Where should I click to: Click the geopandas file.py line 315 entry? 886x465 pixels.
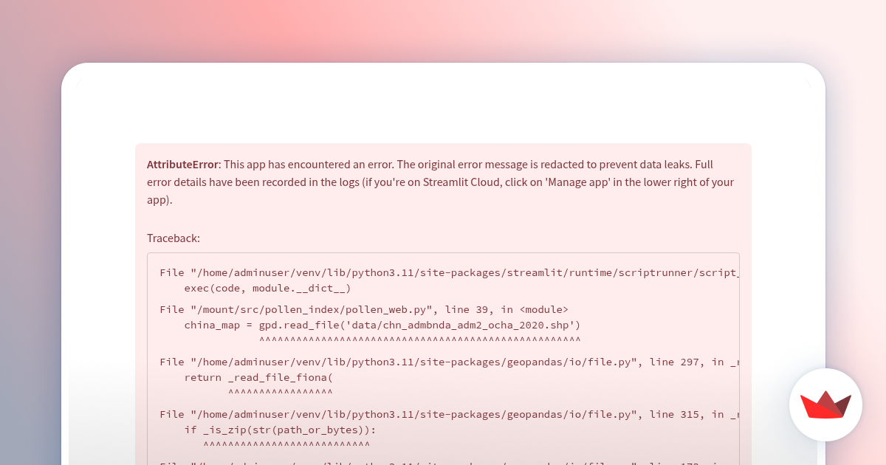449,414
